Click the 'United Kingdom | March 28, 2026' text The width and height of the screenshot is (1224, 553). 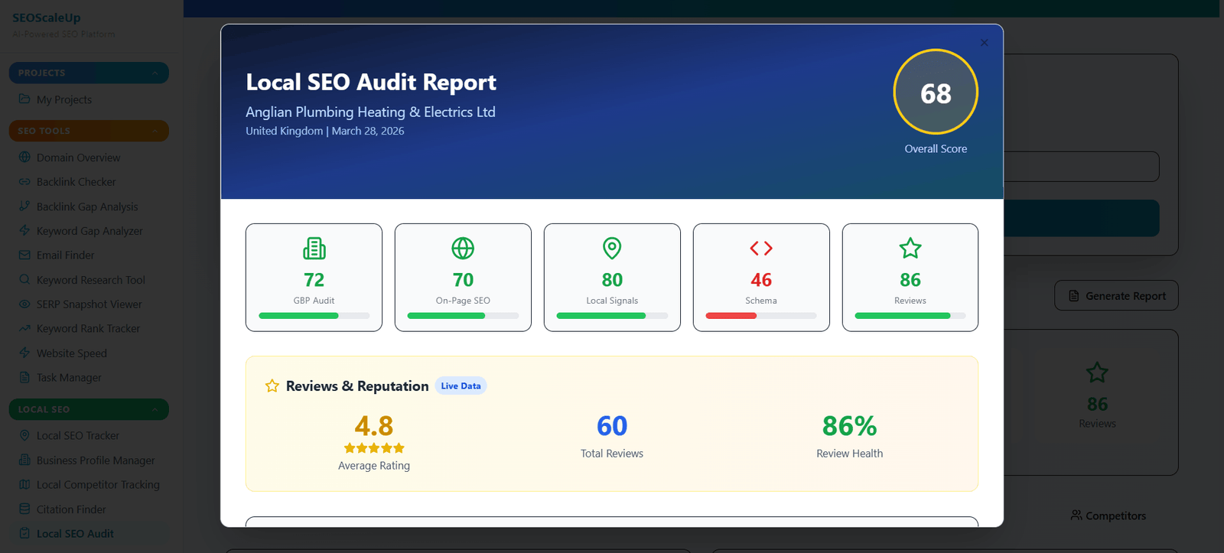[325, 131]
